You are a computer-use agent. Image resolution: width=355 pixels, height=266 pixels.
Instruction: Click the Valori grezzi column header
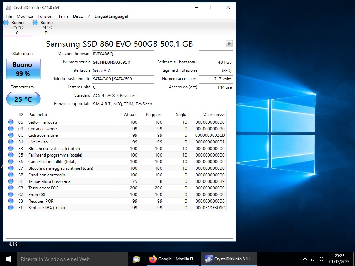click(x=208, y=114)
